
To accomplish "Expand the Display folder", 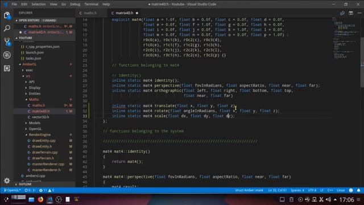I will (35, 88).
